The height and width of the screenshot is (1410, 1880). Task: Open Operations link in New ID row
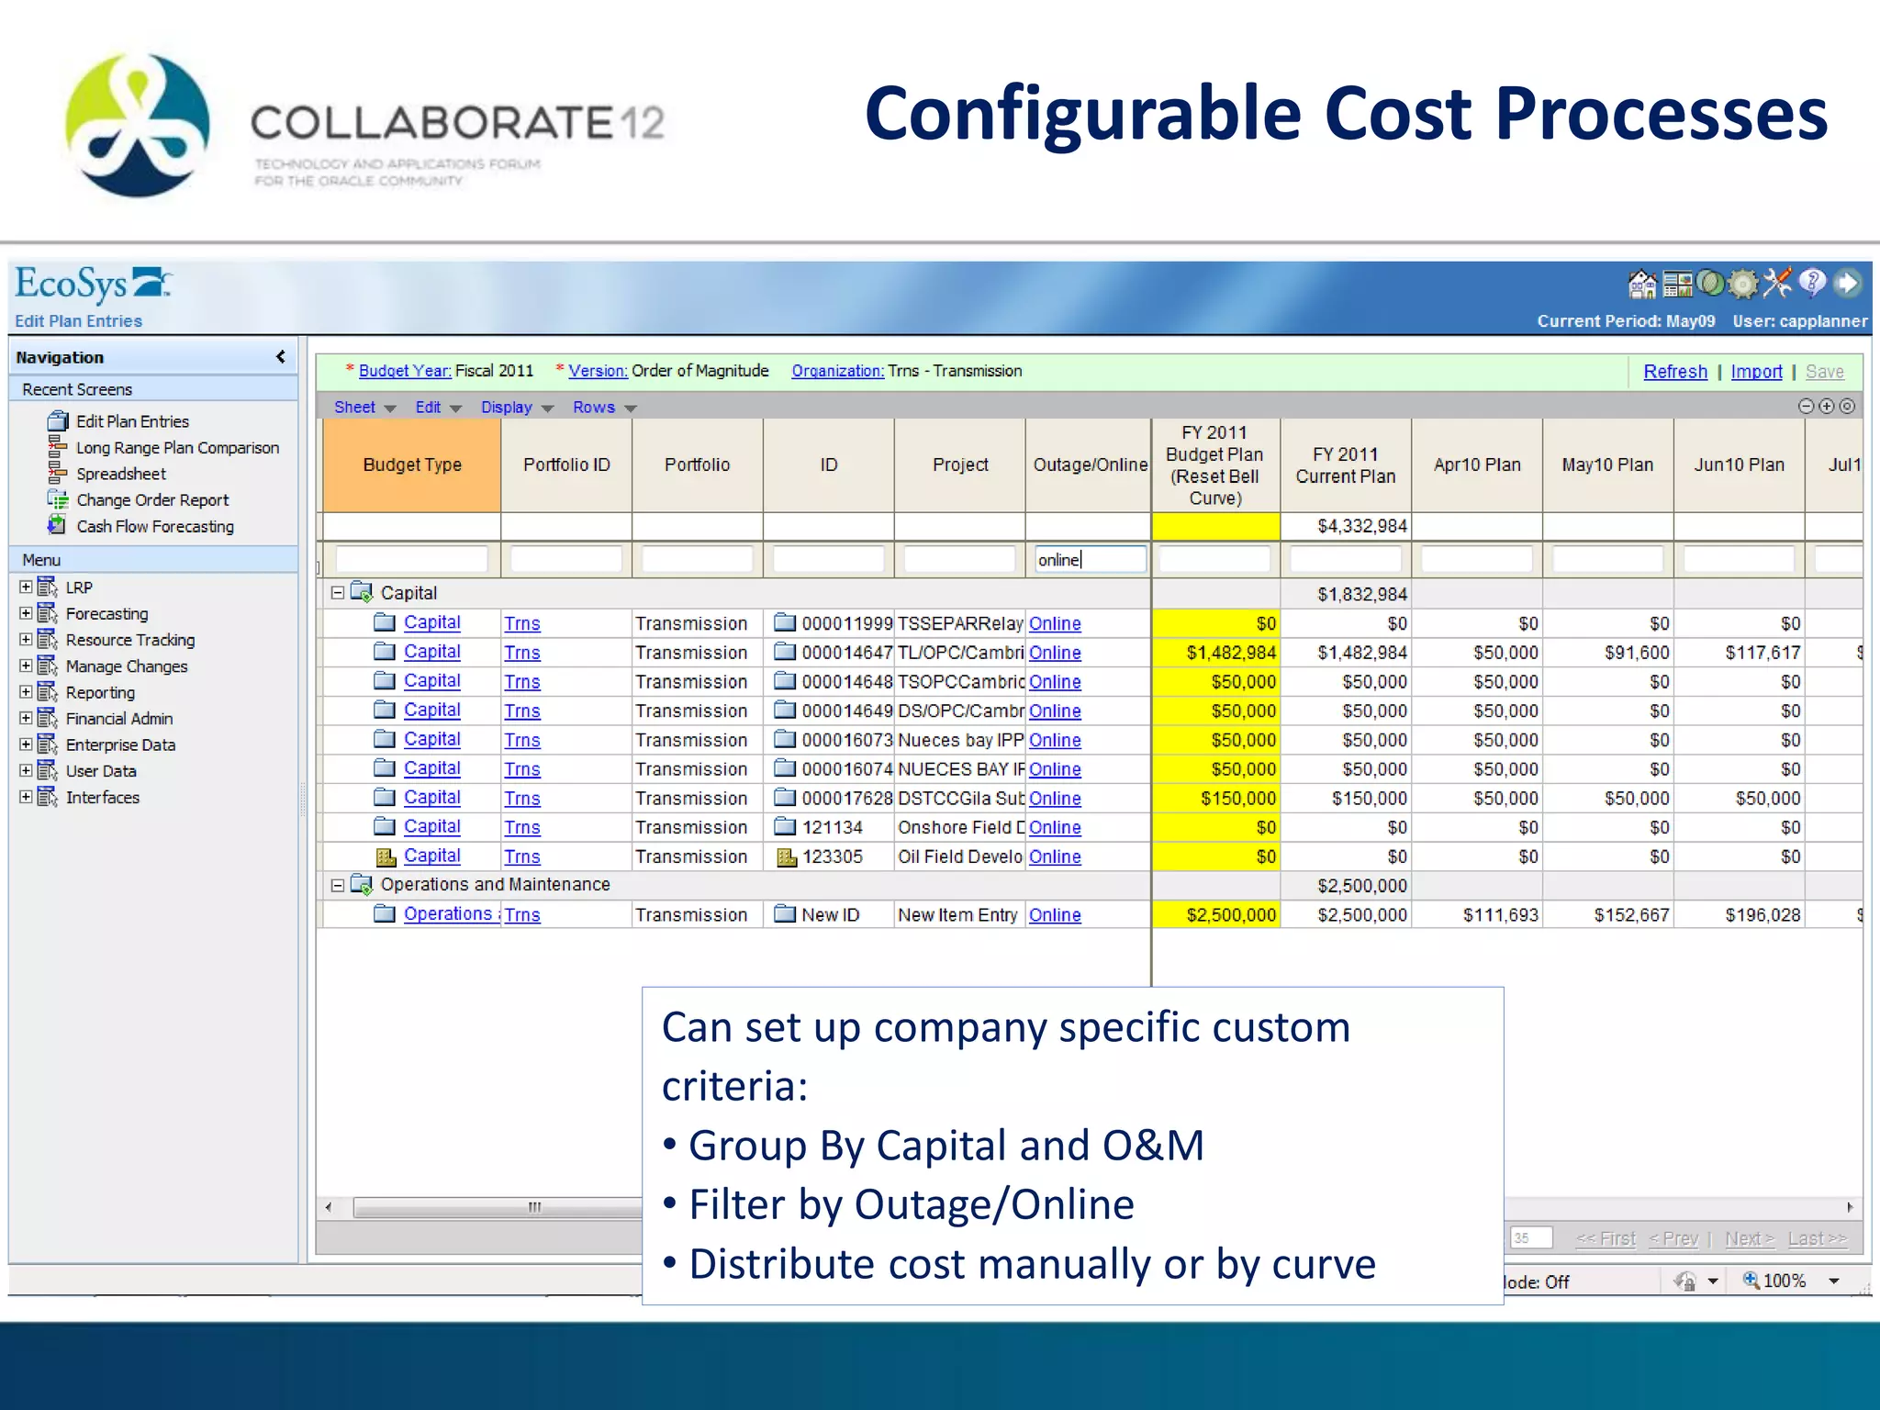pos(451,913)
